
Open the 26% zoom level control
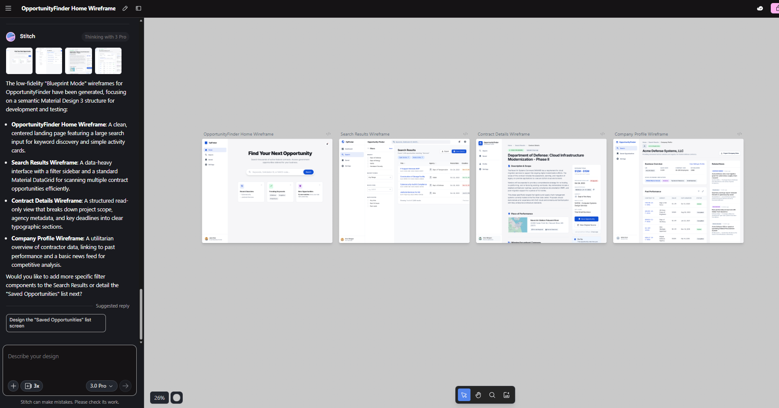159,398
